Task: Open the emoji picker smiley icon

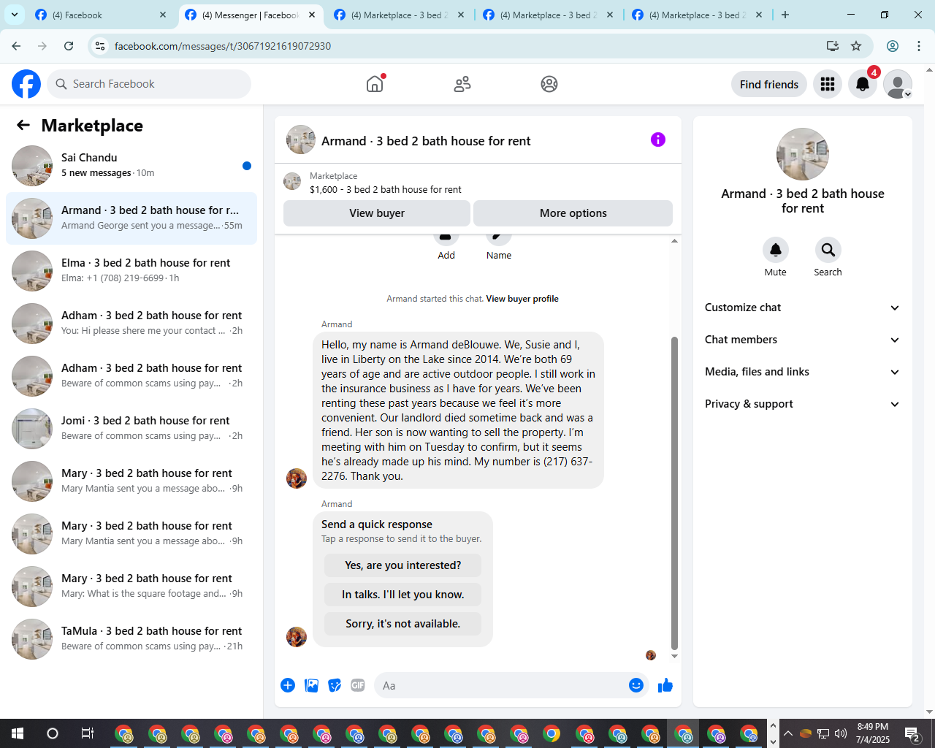Action: point(636,685)
